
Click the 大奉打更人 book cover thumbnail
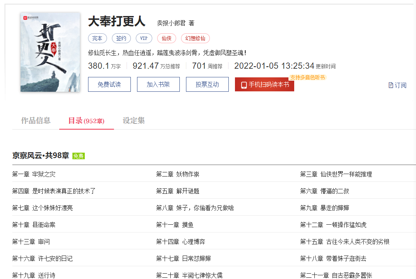coord(50,52)
